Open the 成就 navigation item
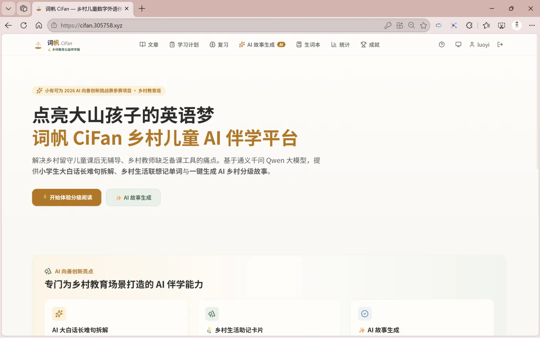Screen dimensions: 540x338 (x=370, y=45)
